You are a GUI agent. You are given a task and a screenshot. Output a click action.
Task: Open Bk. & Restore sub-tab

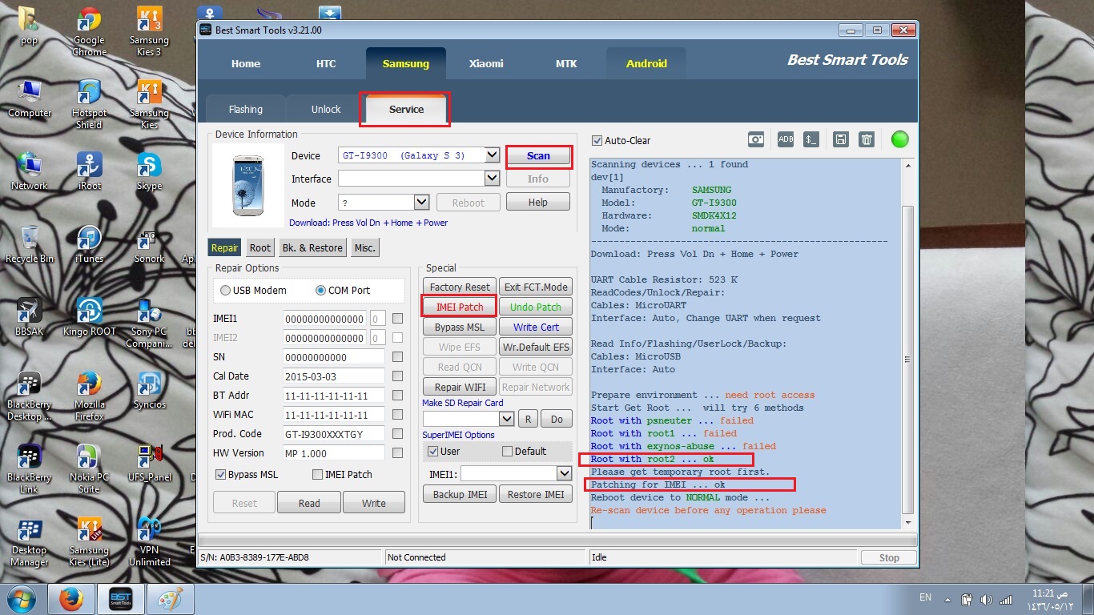point(312,247)
